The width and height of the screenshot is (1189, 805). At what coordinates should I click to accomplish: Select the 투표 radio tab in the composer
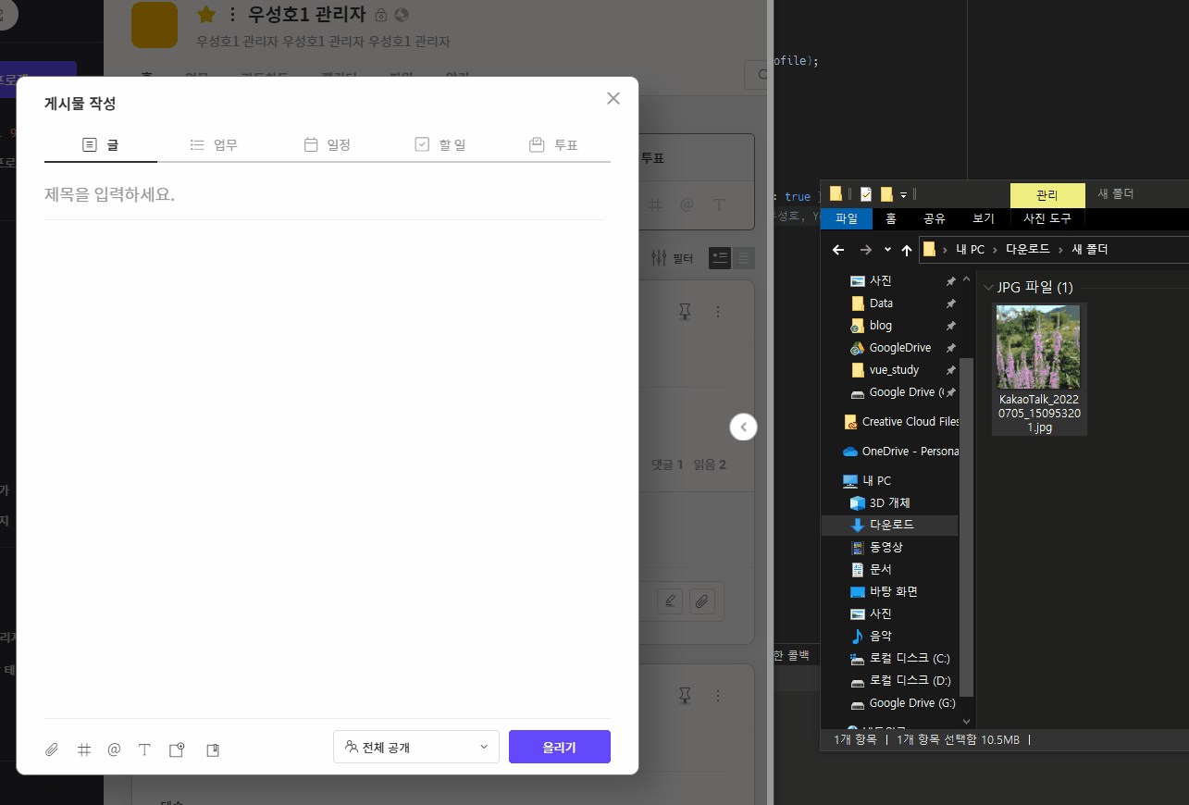[x=552, y=144]
